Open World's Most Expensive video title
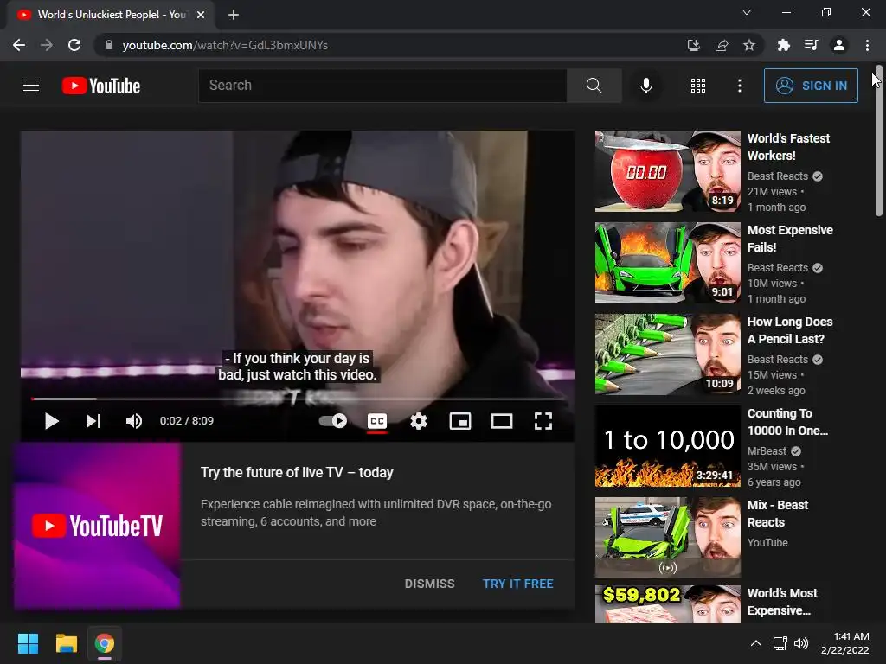The width and height of the screenshot is (886, 664). click(x=782, y=602)
